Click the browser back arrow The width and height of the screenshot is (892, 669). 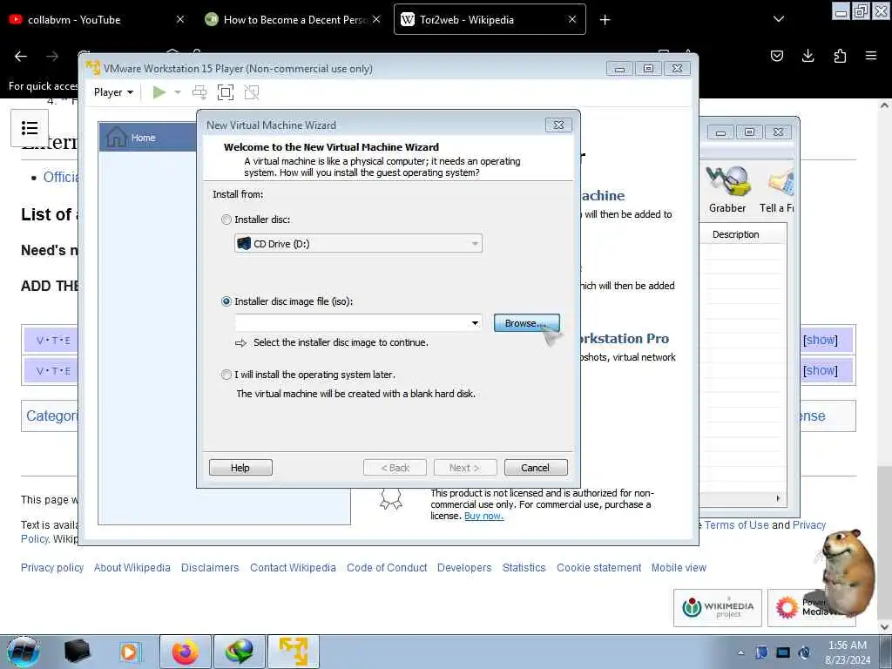21,56
